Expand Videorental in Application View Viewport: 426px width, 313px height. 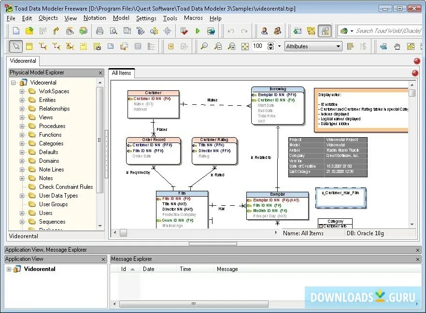click(9, 270)
